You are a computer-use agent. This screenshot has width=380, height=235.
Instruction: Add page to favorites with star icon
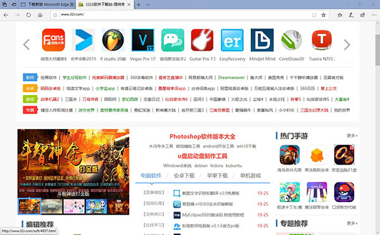[x=324, y=15]
